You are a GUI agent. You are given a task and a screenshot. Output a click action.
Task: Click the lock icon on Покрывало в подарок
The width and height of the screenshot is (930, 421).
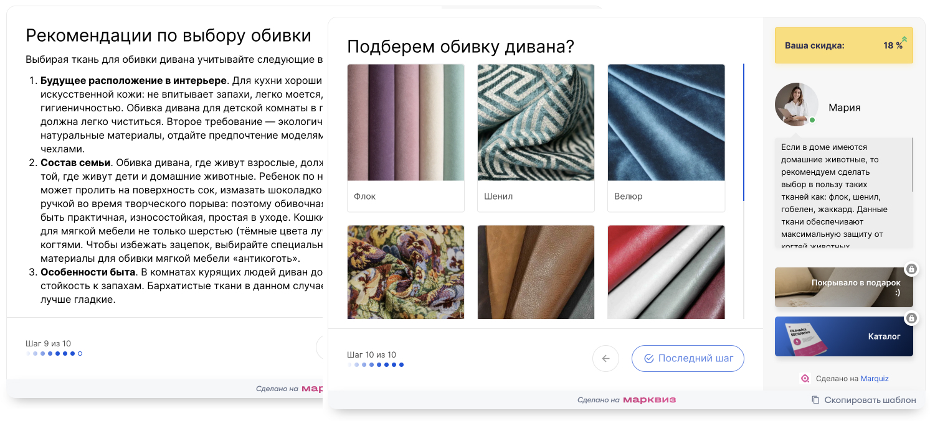pyautogui.click(x=911, y=269)
